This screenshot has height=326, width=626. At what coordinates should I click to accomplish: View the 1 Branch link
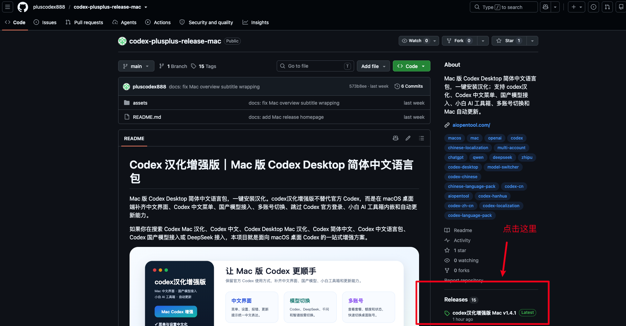[173, 66]
